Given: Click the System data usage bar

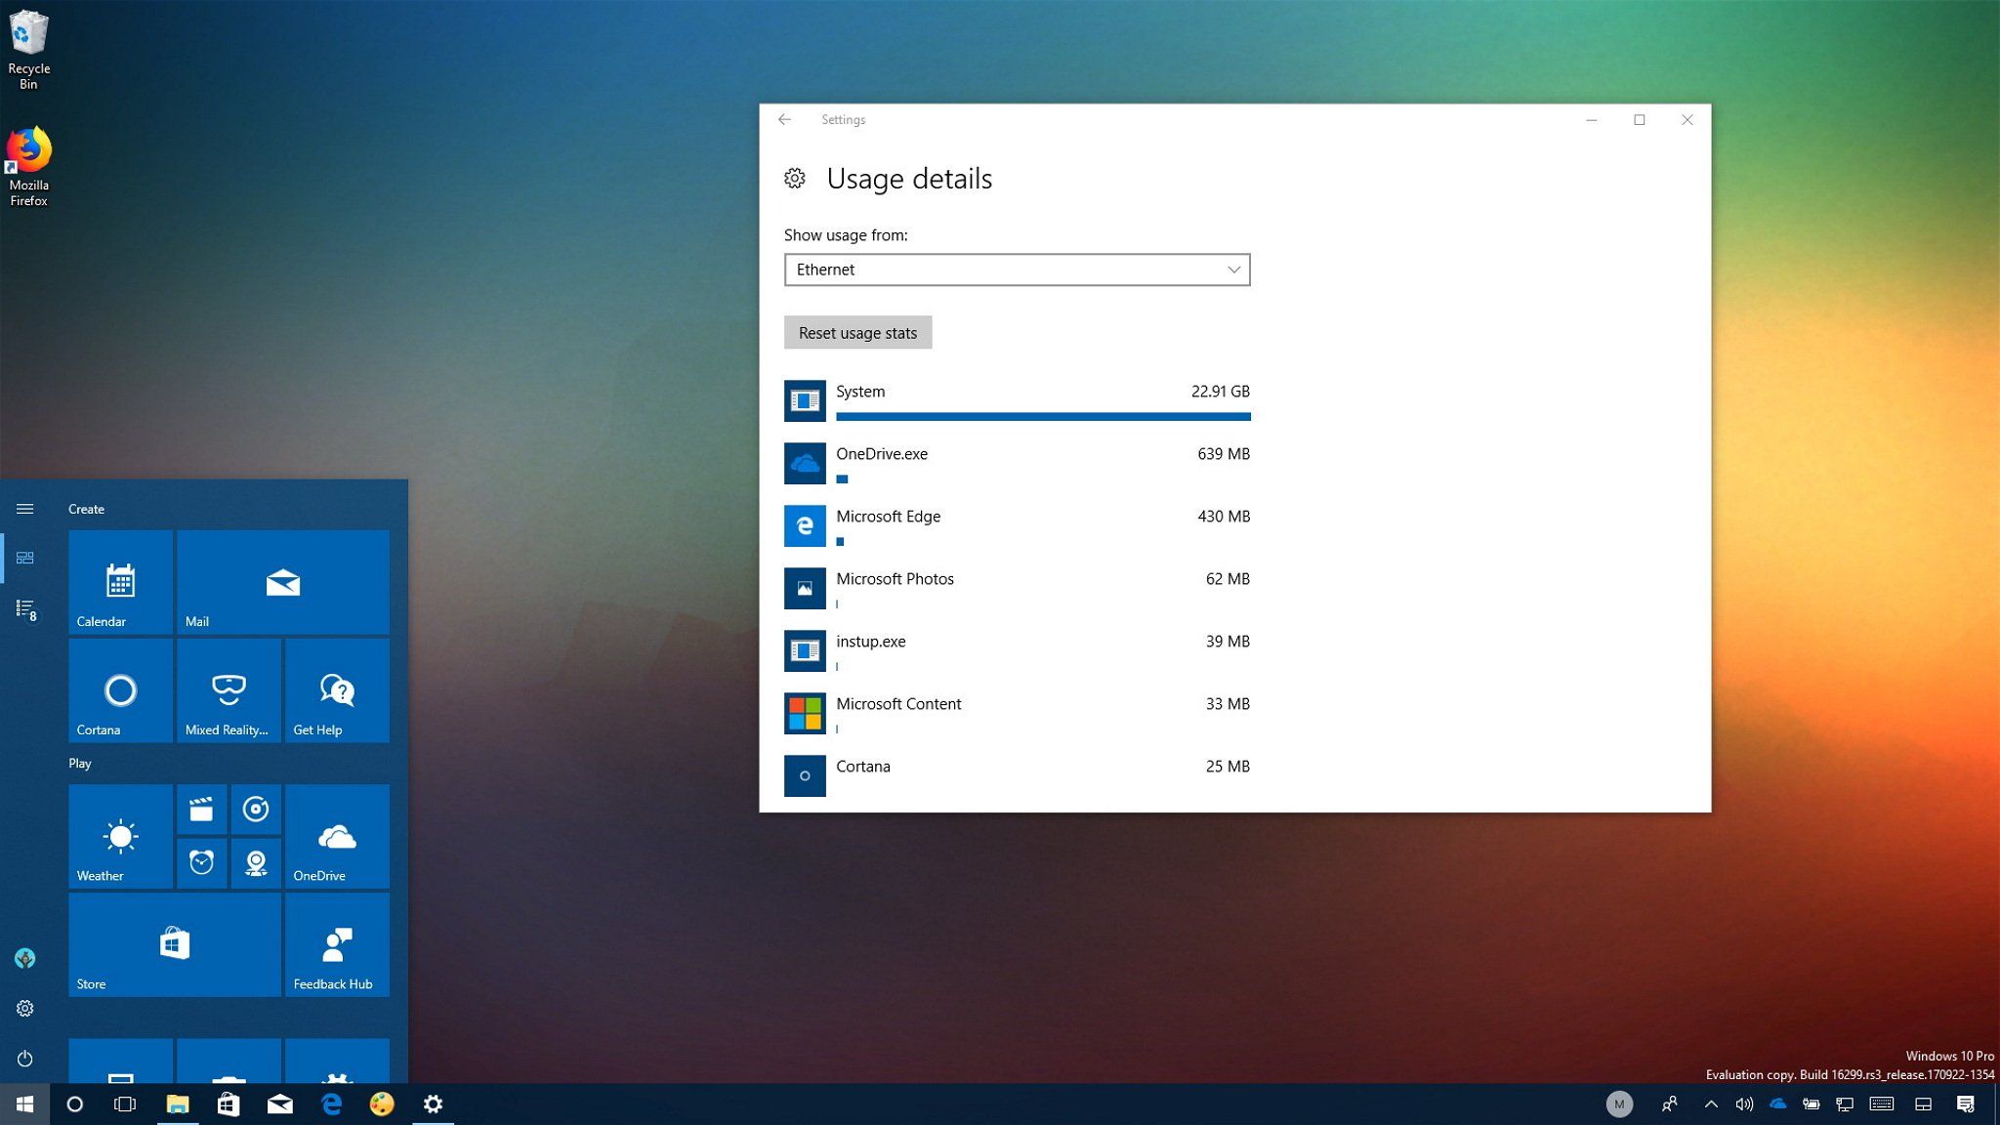Looking at the screenshot, I should tap(1043, 417).
